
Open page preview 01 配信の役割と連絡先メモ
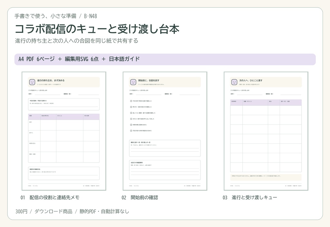[64, 131]
